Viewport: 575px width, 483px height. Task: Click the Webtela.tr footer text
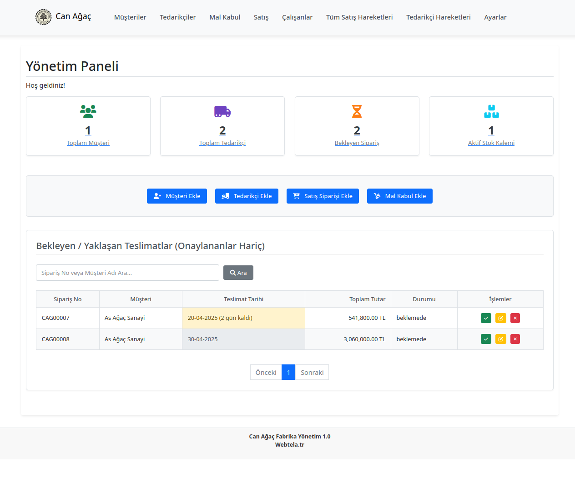[290, 445]
